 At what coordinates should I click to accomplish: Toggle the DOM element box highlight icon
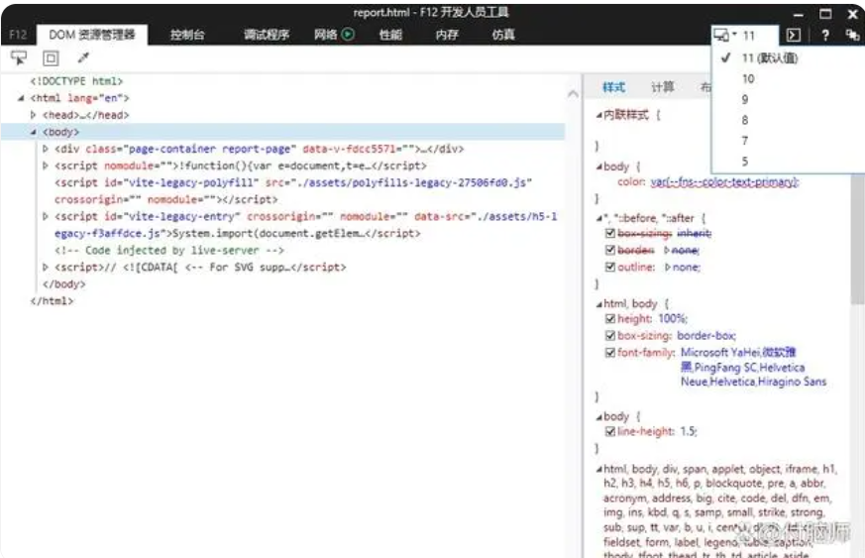[51, 57]
